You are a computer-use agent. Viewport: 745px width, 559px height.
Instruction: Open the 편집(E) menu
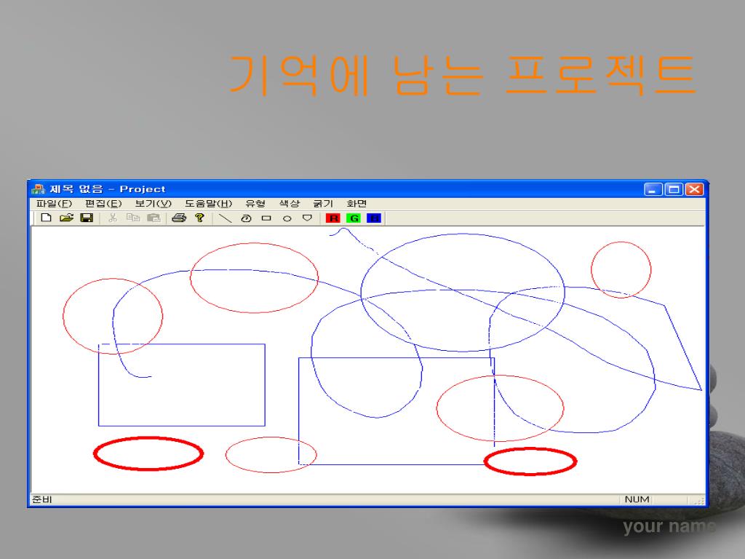point(103,204)
